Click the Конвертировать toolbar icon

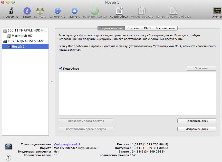(x=142, y=11)
